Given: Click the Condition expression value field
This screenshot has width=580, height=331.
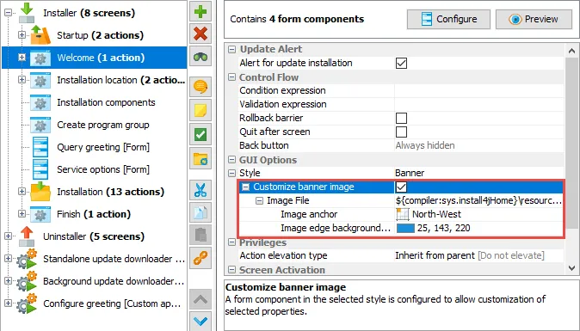Looking at the screenshot, I should [x=479, y=90].
